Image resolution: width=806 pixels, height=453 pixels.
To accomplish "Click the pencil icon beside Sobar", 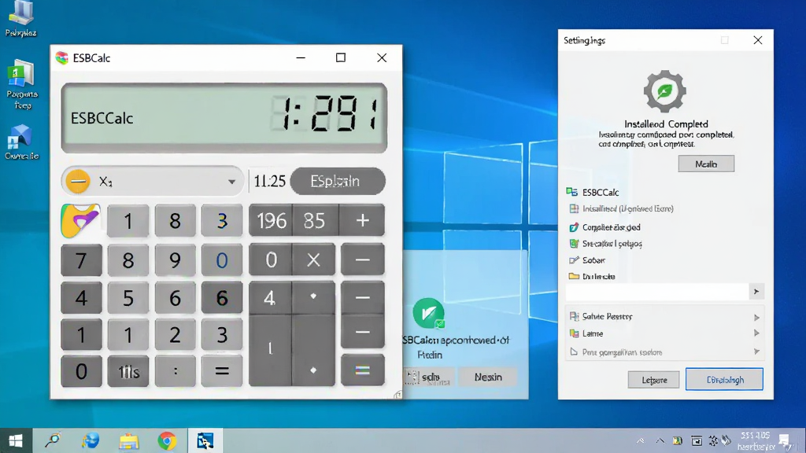I will click(574, 260).
